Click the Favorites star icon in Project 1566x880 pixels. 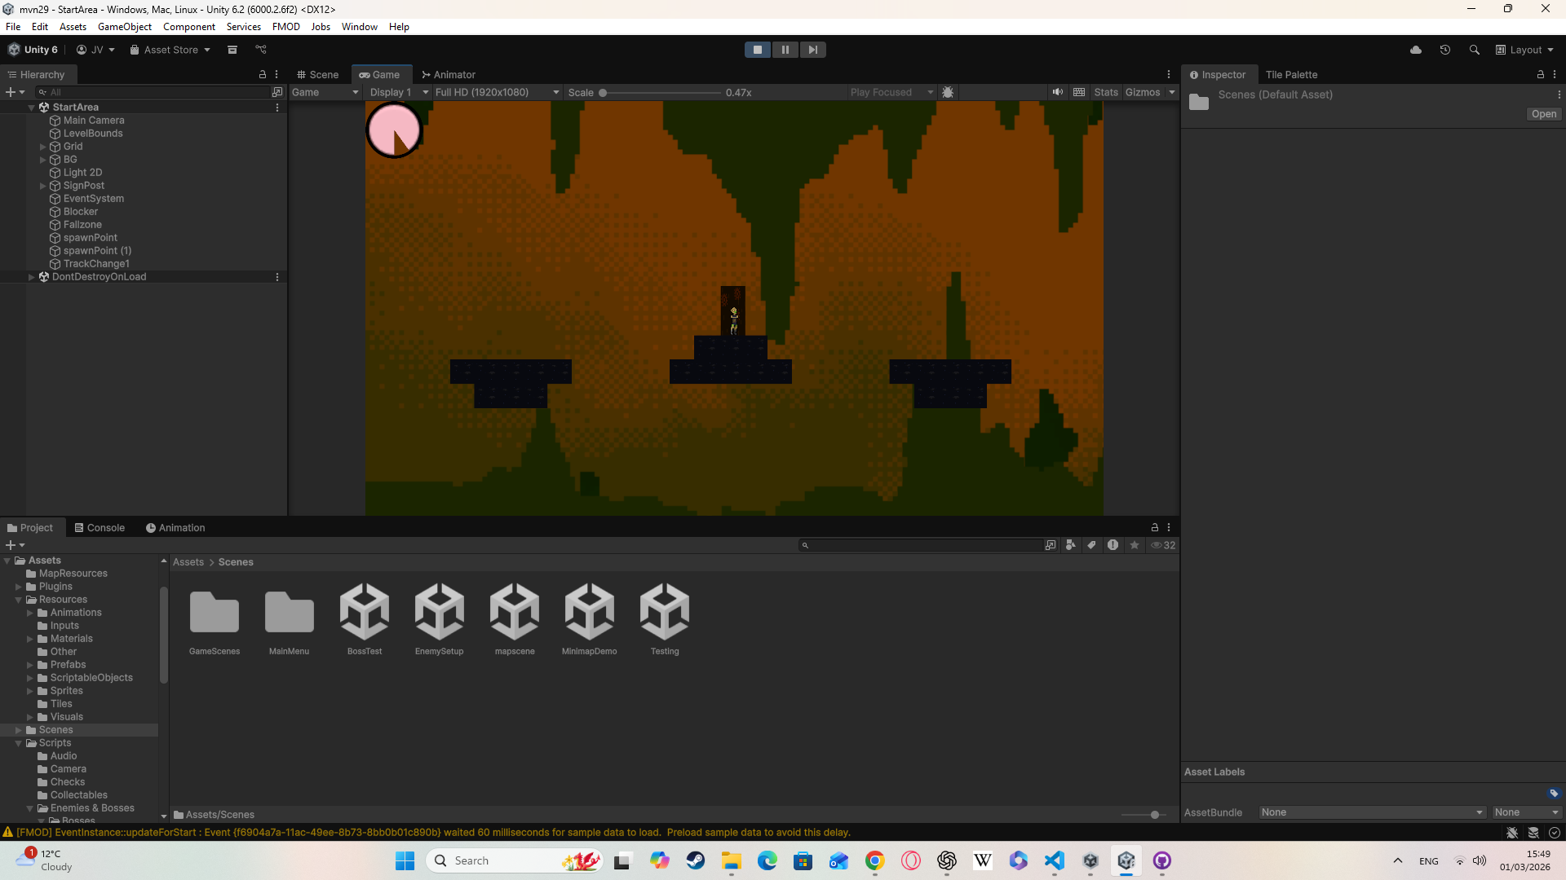click(1134, 545)
